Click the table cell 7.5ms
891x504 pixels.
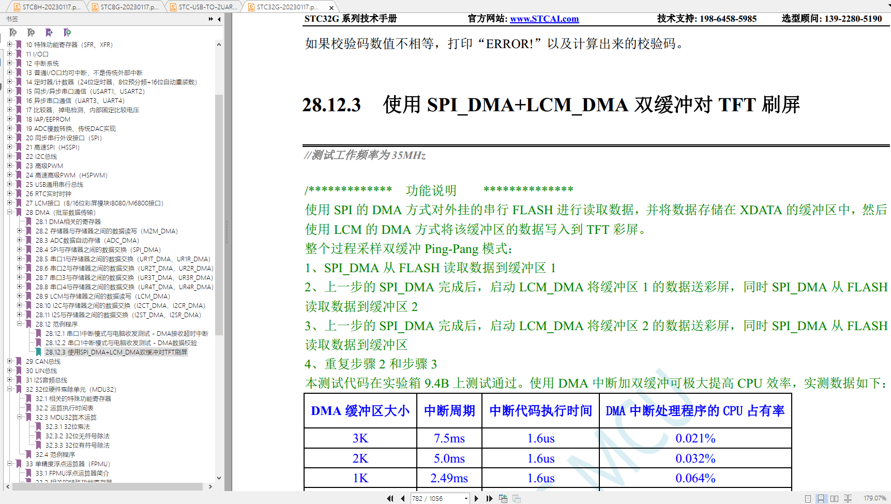449,438
